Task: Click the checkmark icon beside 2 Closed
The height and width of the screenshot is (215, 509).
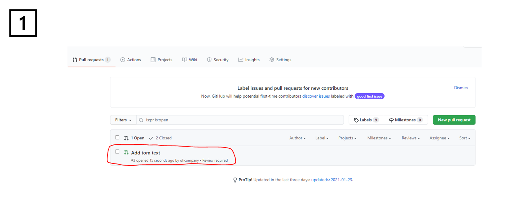Action: point(151,138)
